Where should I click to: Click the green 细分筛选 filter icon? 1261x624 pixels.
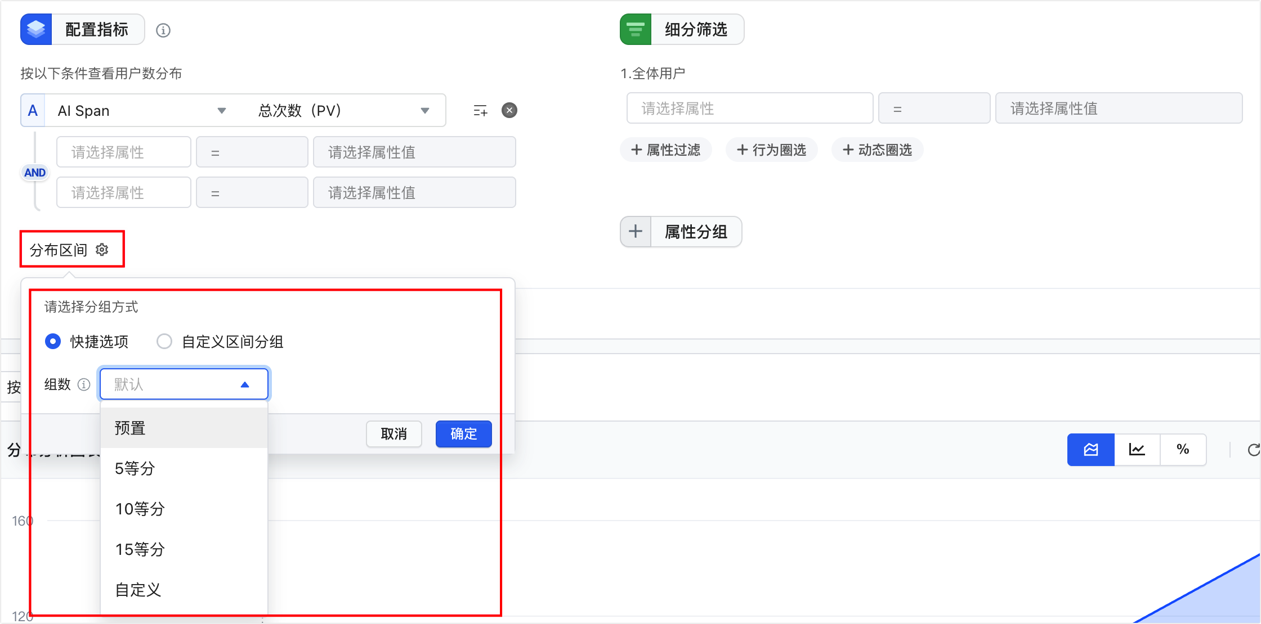click(x=636, y=29)
